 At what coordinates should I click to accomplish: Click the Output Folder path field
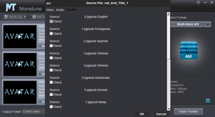[34, 111]
